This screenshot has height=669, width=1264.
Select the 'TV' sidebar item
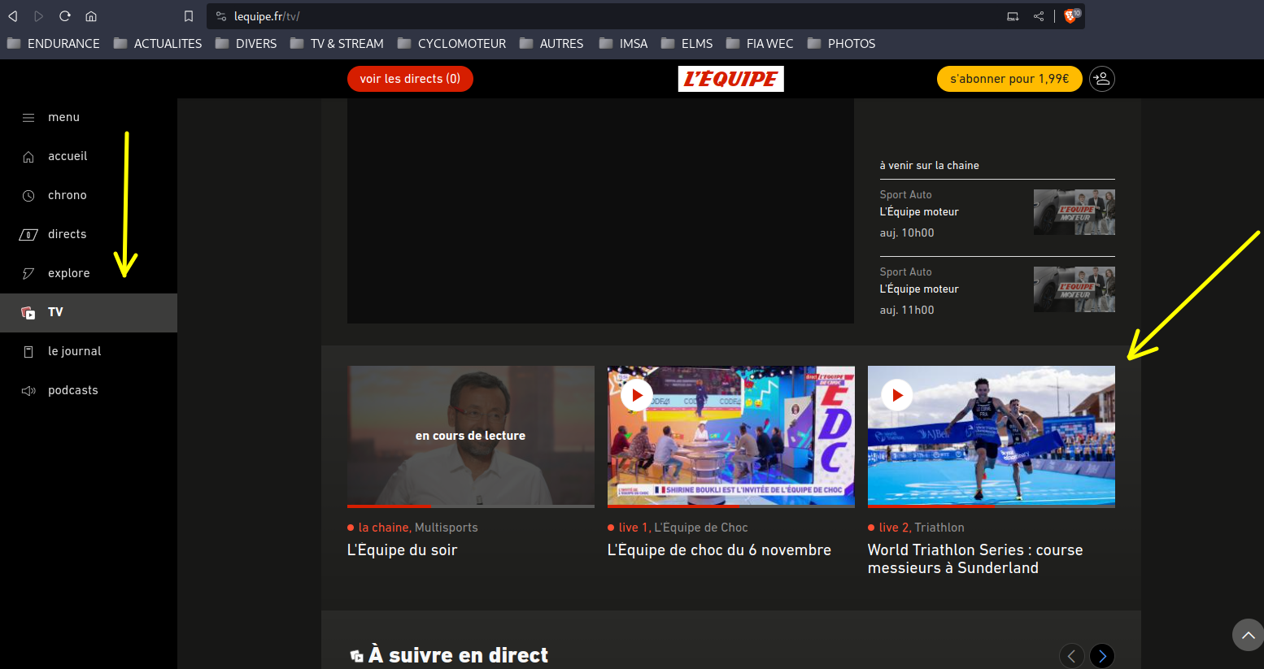point(89,313)
